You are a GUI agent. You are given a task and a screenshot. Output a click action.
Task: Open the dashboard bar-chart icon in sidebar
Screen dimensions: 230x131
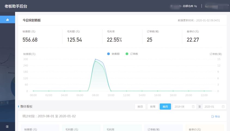[7, 20]
